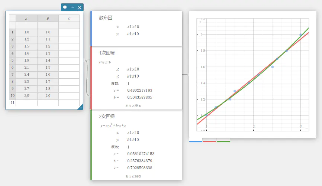Click row 11 header in spreadsheet
Screen dimensions: 322x186
[x=12, y=103]
